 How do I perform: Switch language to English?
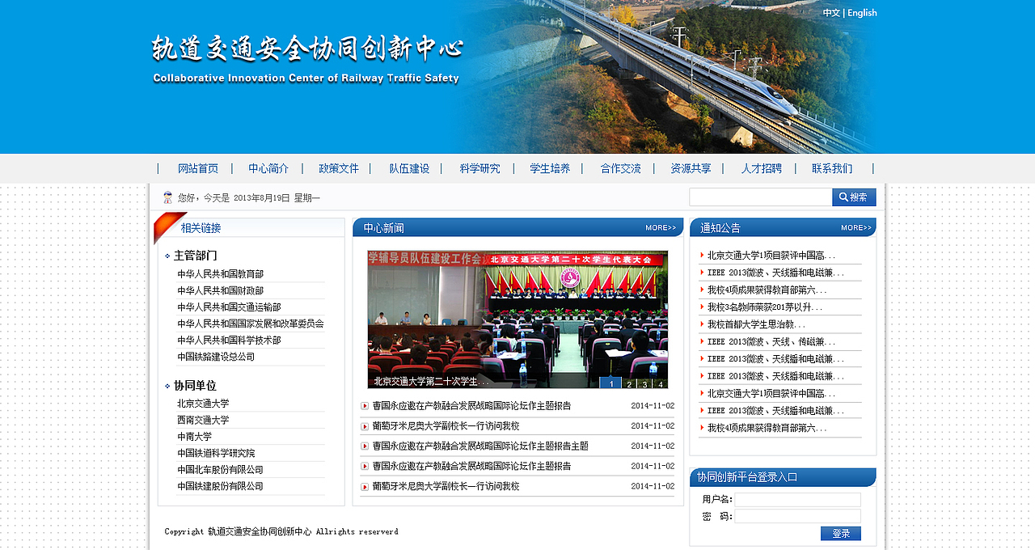[x=862, y=13]
